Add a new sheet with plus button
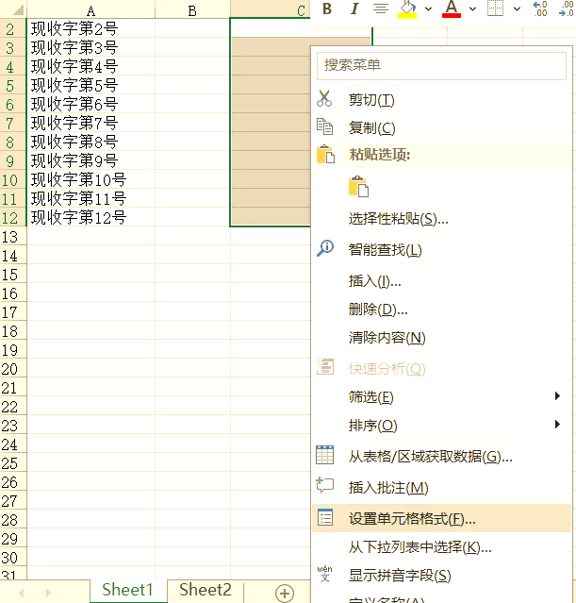This screenshot has width=576, height=603. tap(285, 593)
